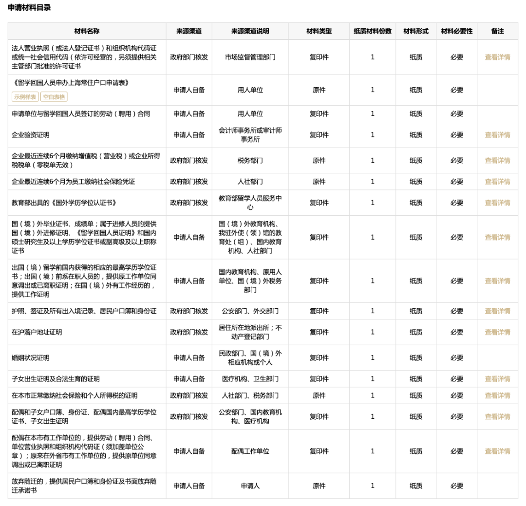Select the 材料必要性 column header
The width and height of the screenshot is (526, 506).
pyautogui.click(x=456, y=31)
